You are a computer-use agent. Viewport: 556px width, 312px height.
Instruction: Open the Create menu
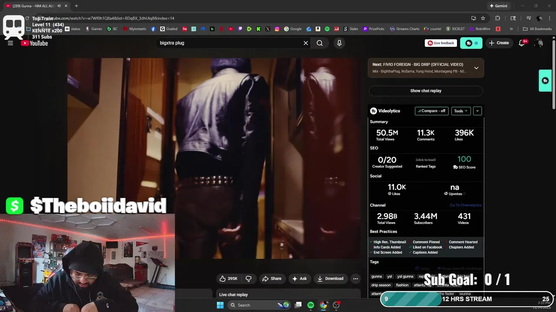tap(499, 43)
